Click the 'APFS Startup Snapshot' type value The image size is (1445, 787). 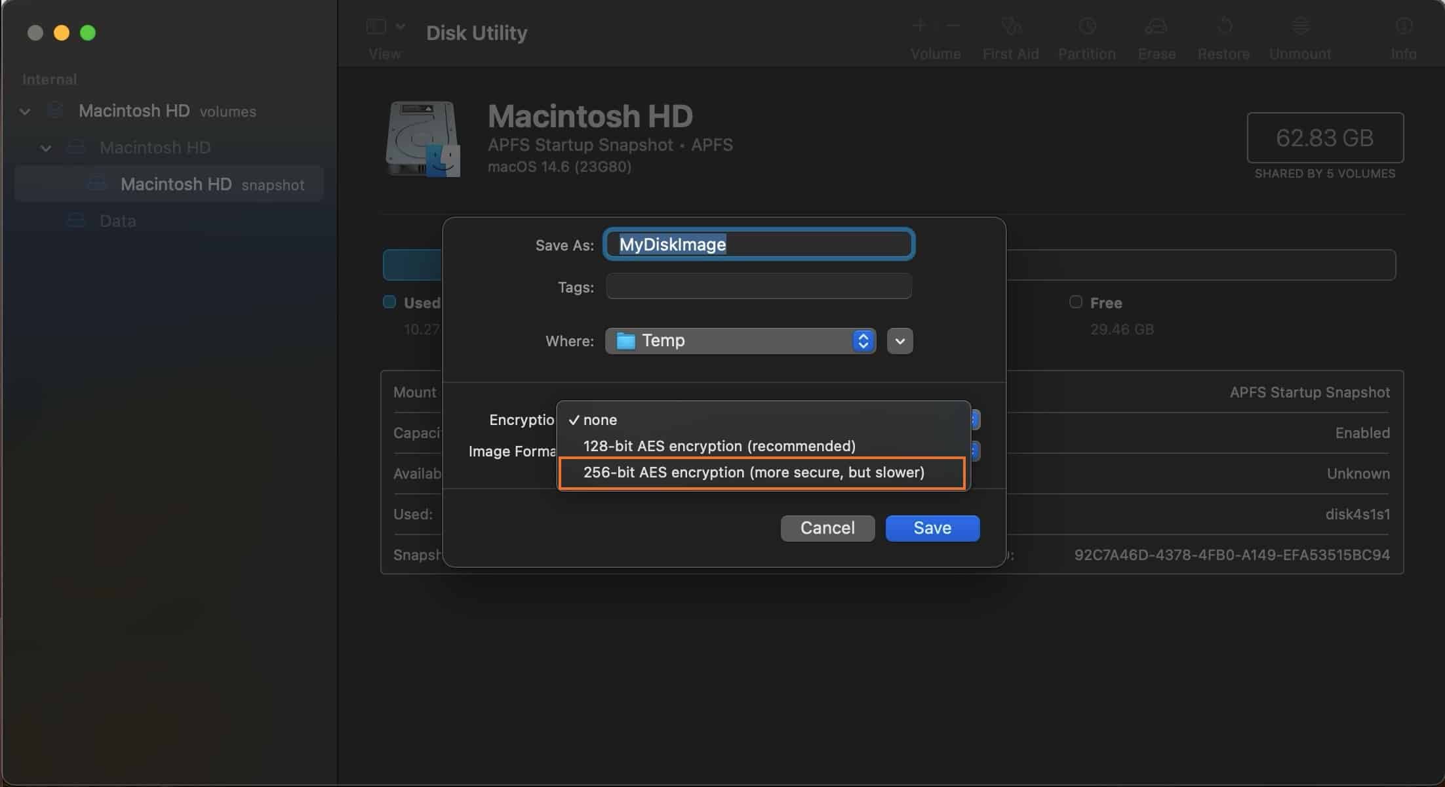(1309, 392)
